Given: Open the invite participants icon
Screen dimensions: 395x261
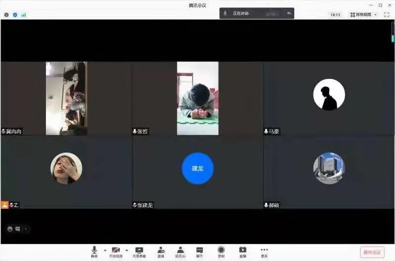Looking at the screenshot, I should point(161,252).
